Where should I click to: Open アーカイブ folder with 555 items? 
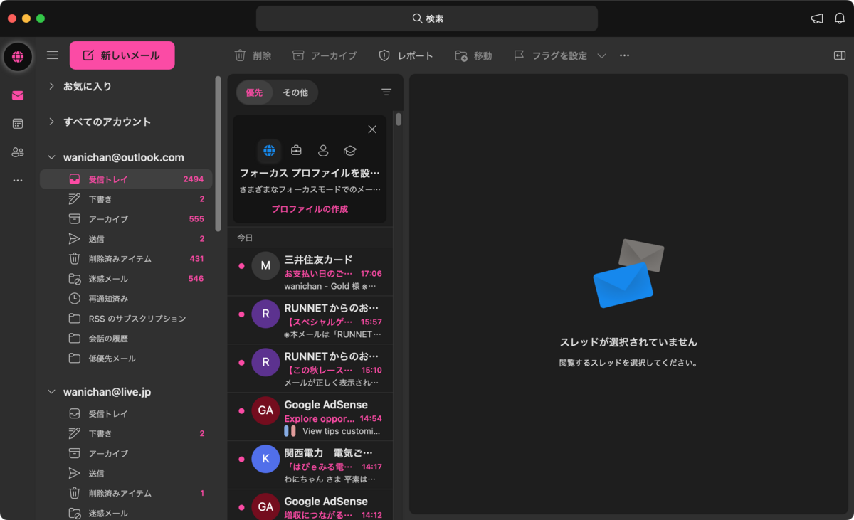pyautogui.click(x=126, y=219)
